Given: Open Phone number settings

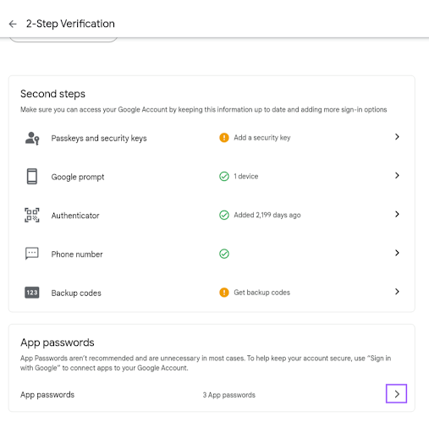Looking at the screenshot, I should tap(77, 255).
